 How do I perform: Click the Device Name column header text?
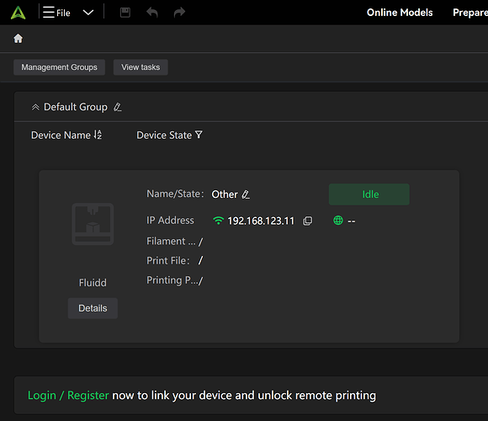(x=61, y=136)
